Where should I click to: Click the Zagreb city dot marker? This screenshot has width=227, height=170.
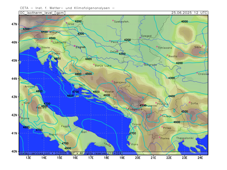coord(75,46)
